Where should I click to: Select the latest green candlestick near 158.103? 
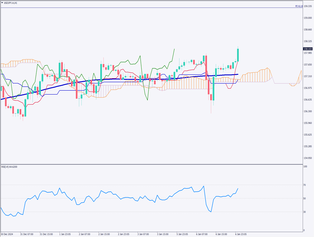click(238, 55)
